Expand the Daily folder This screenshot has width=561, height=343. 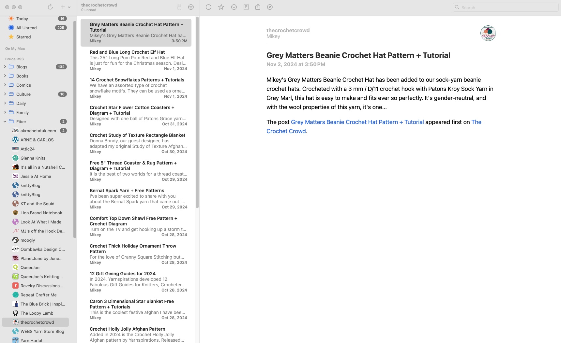point(5,103)
